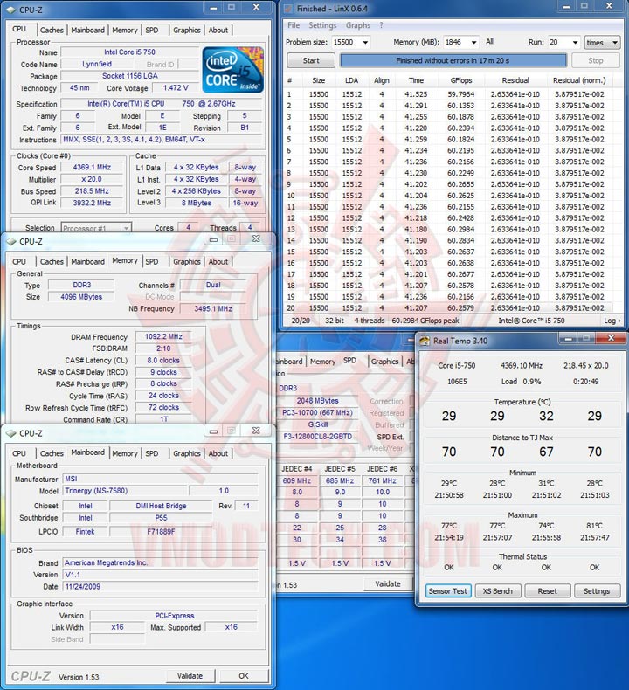The height and width of the screenshot is (690, 629).
Task: Click the Core Speed value 4369.1 MHz
Action: (x=92, y=167)
